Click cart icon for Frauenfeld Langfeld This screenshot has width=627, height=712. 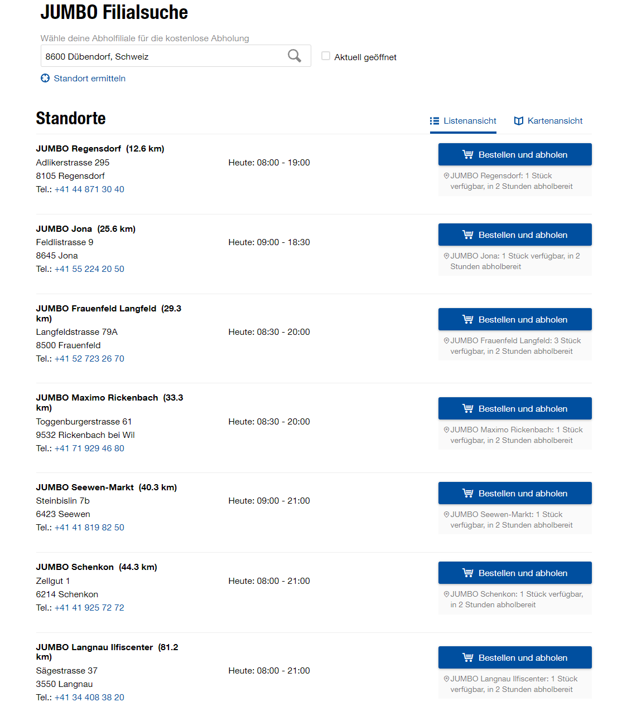point(468,320)
